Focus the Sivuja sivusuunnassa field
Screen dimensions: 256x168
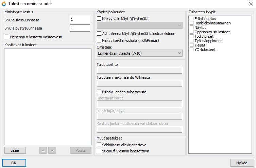tap(80, 20)
